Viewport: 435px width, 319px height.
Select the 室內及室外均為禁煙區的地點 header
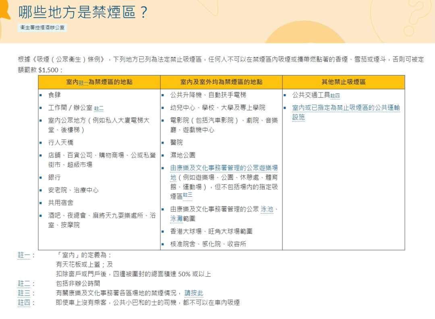pyautogui.click(x=221, y=81)
